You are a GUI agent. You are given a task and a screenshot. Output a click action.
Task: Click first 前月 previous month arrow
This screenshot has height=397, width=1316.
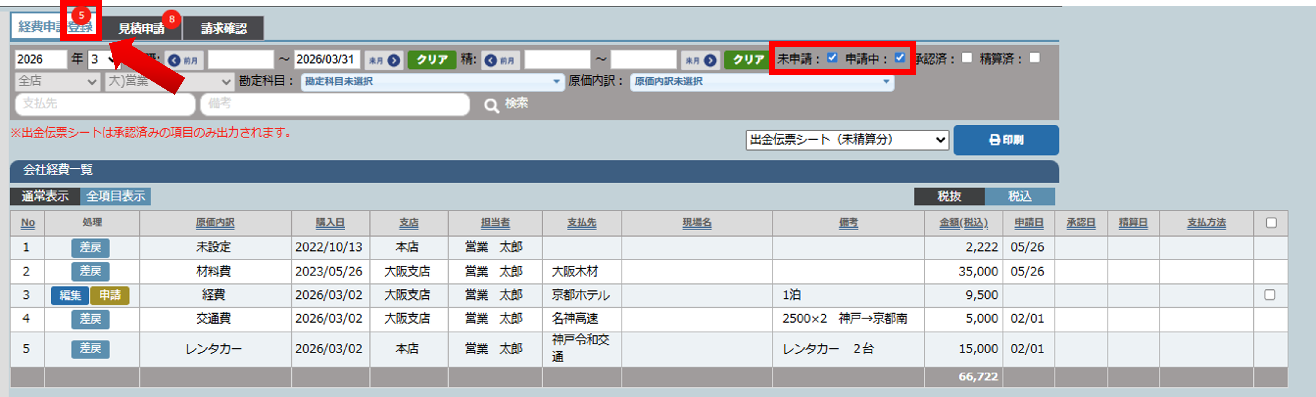pyautogui.click(x=175, y=60)
